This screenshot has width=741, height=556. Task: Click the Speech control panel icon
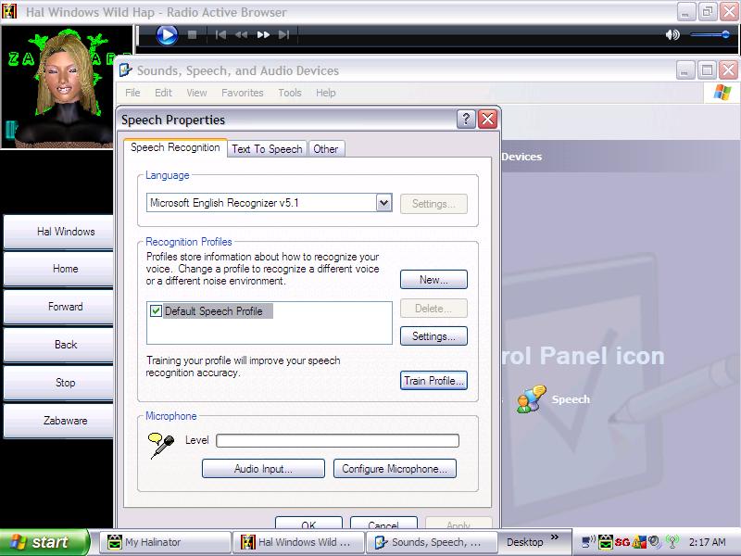click(532, 399)
